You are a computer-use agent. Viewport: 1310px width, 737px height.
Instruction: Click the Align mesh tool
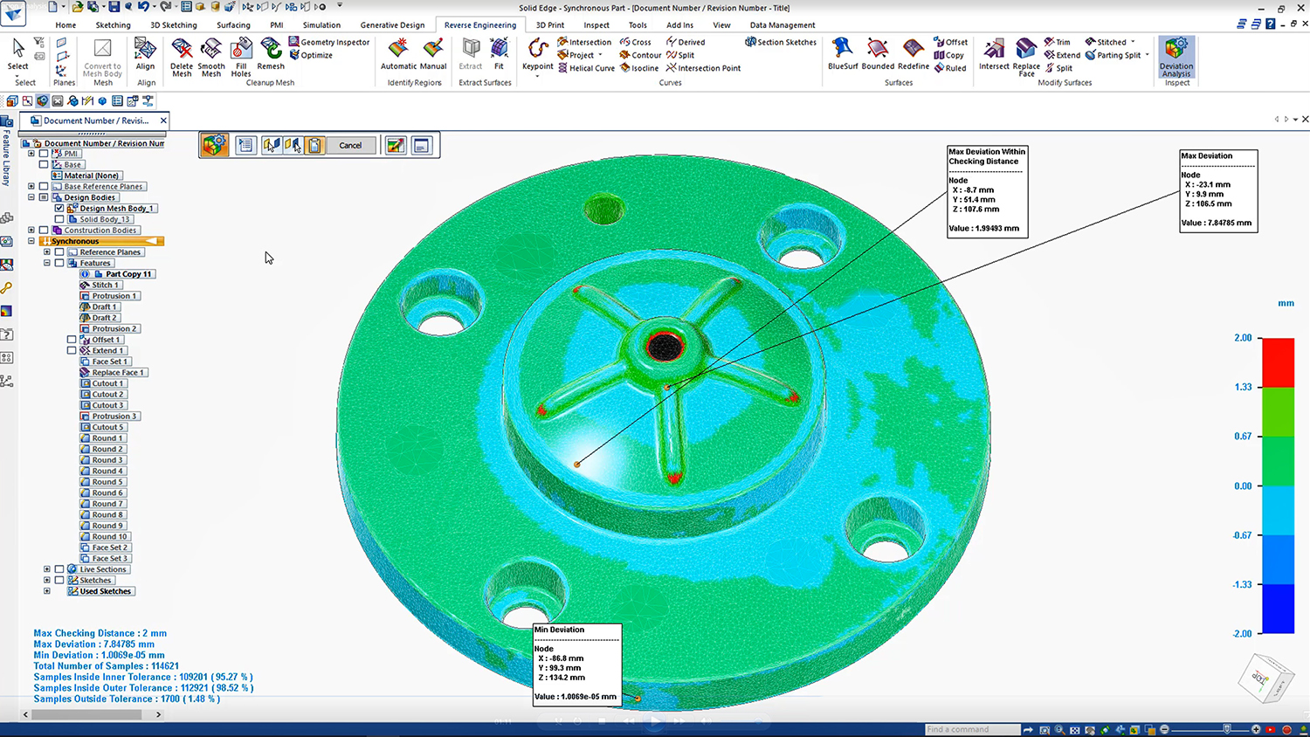(145, 54)
